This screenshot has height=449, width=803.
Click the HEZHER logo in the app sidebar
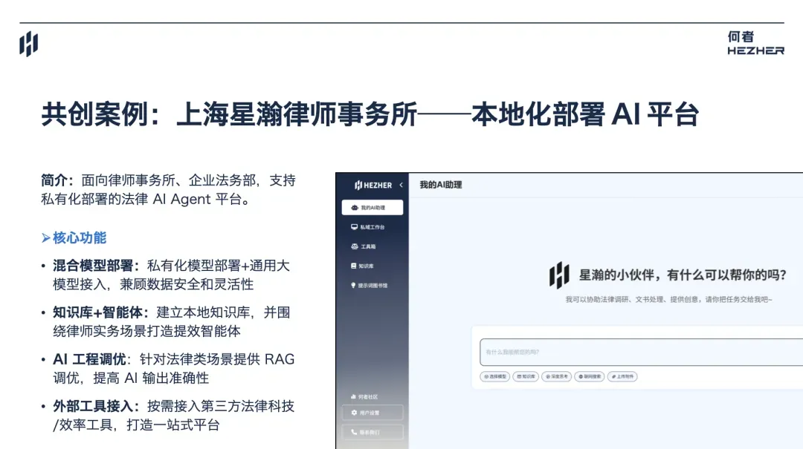373,185
